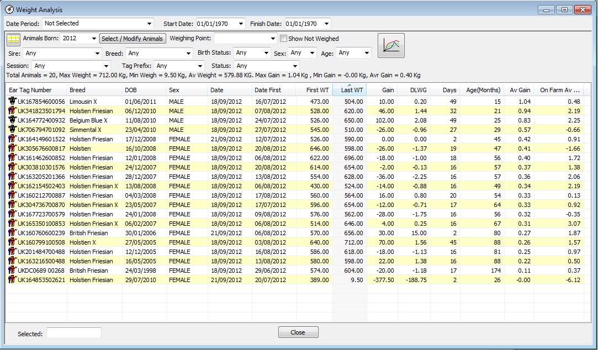Click cow icon for UK167723700579

coord(13,214)
